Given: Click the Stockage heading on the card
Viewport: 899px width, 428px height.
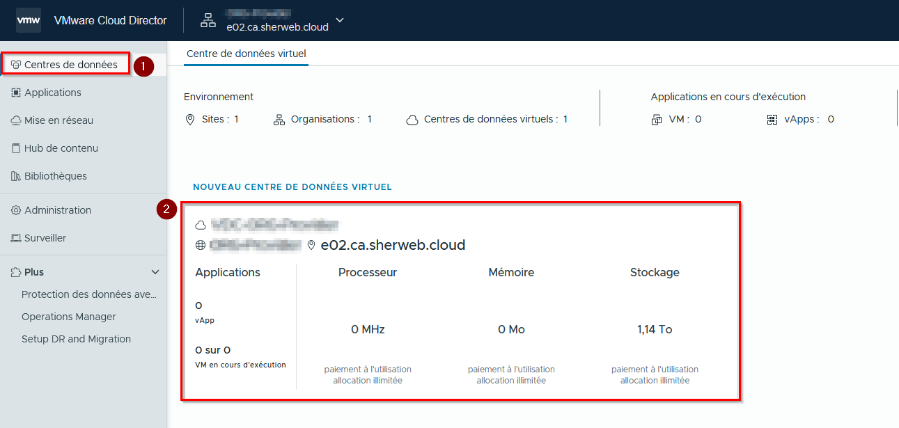Looking at the screenshot, I should (655, 272).
